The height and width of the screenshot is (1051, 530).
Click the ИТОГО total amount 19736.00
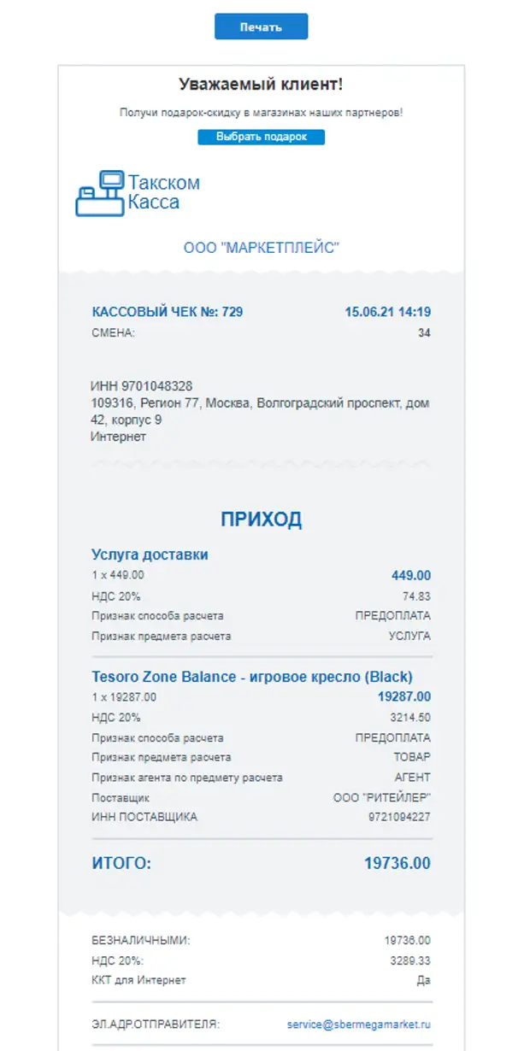coord(397,864)
